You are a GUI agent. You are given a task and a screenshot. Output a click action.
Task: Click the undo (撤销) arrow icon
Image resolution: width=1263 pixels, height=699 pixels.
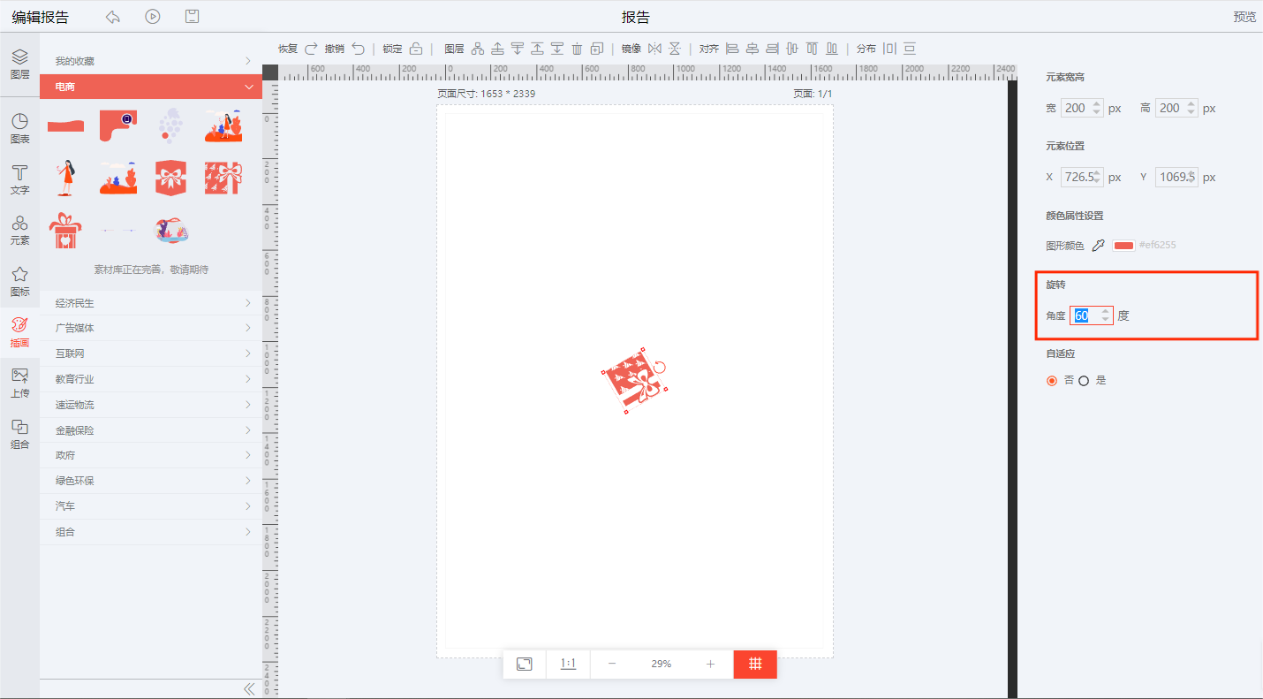click(358, 49)
